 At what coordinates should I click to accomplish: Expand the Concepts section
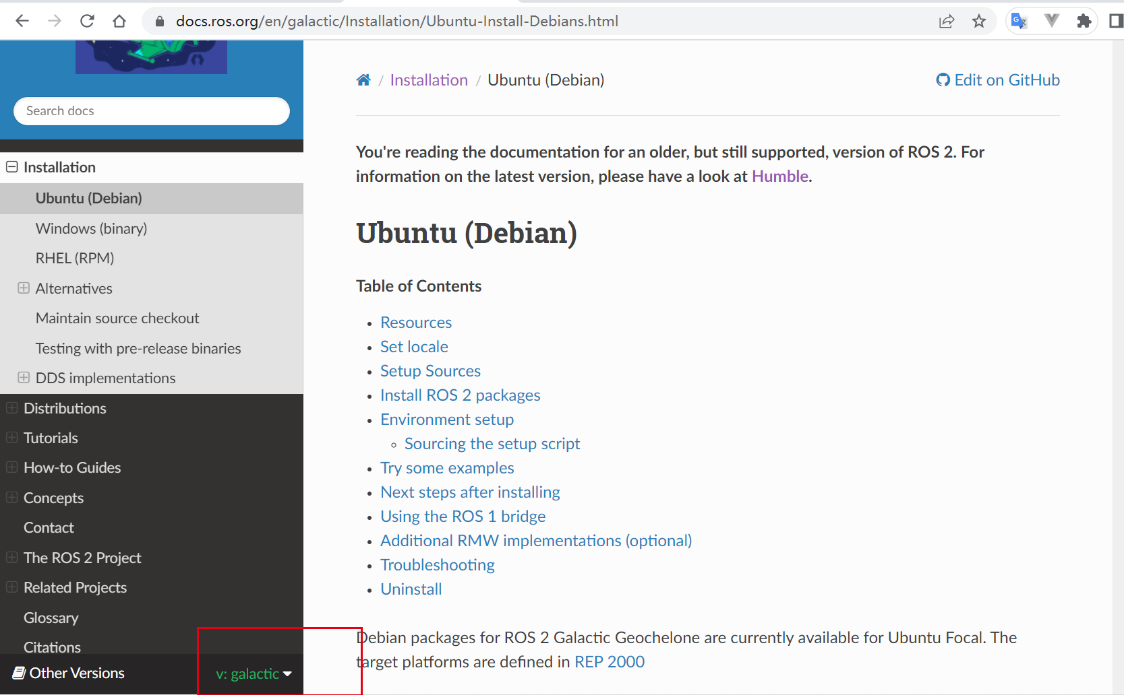[12, 498]
